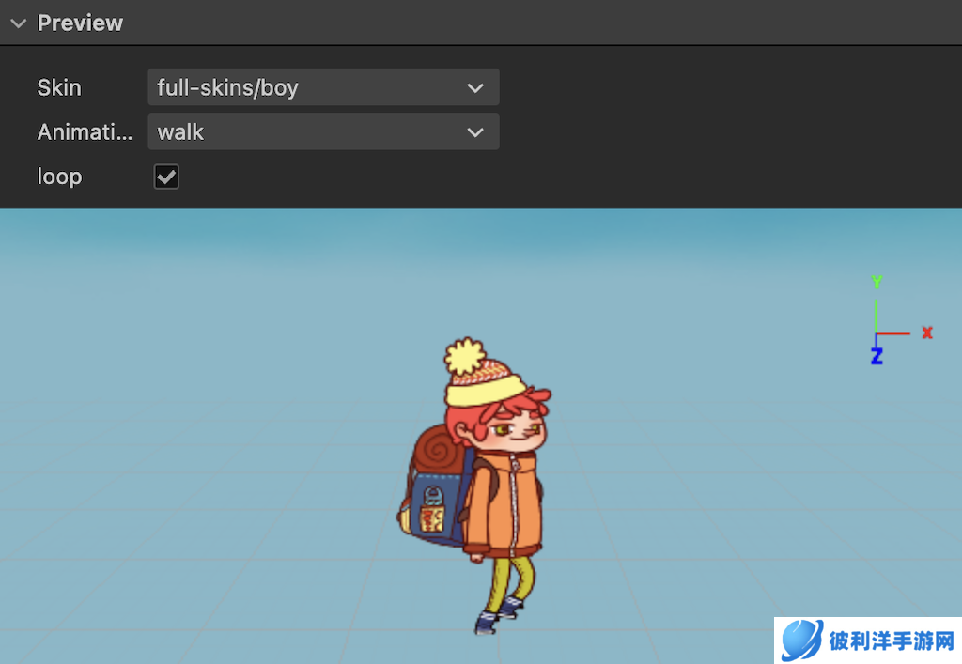Open the Skin dropdown showing full-skins/boy
962x664 pixels.
click(x=323, y=87)
